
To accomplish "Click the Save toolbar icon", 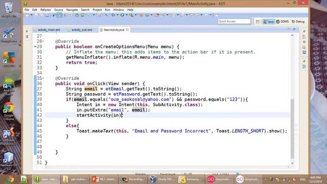I will coord(36,15).
